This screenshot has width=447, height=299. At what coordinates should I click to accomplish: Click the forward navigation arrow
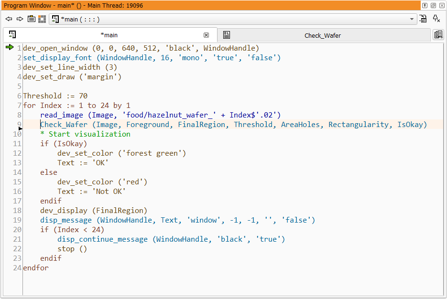click(20, 19)
